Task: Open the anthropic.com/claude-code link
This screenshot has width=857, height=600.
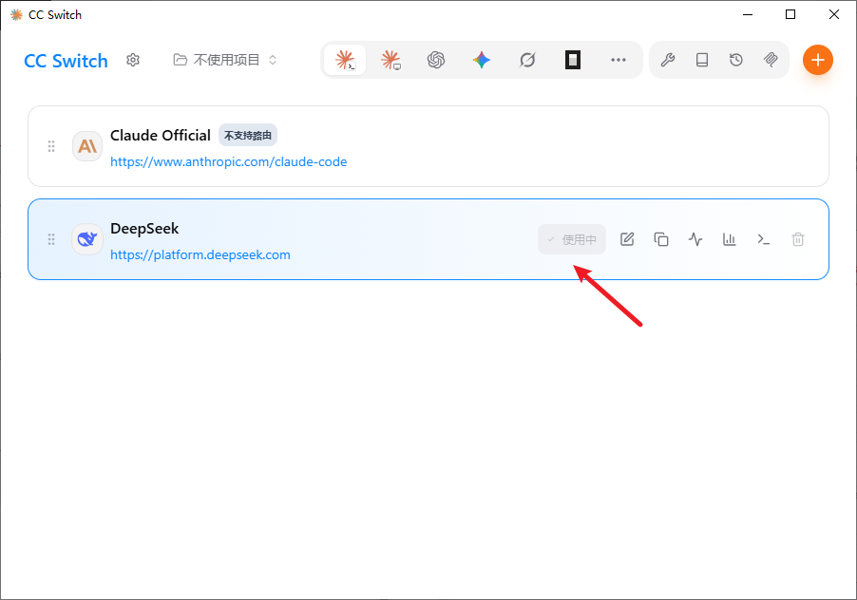Action: [x=228, y=162]
